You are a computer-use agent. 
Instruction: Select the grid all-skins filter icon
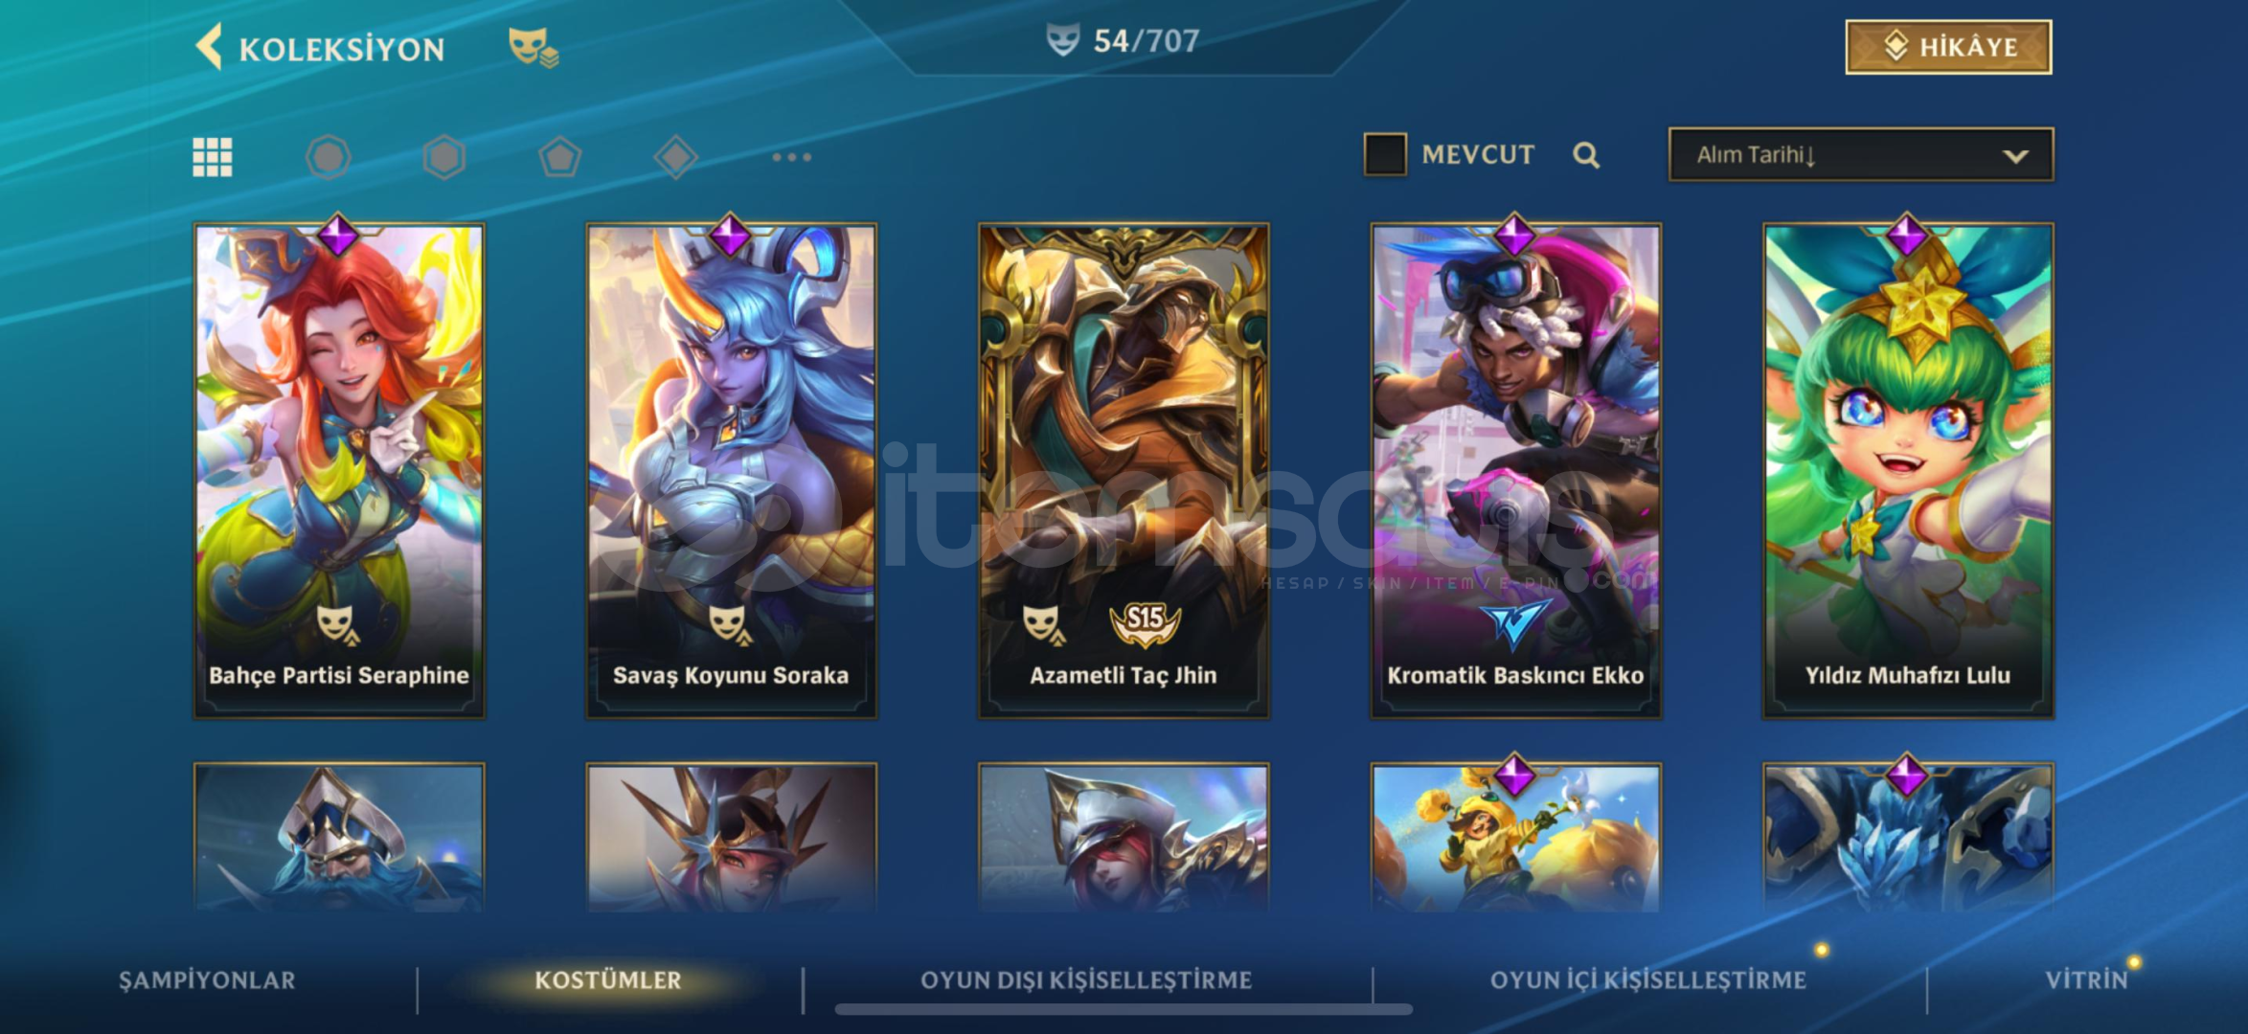coord(213,157)
